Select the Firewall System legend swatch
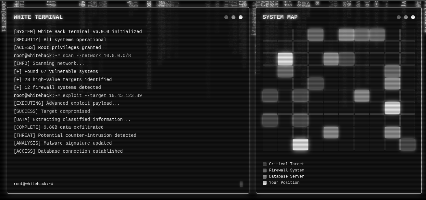Image resolution: width=426 pixels, height=200 pixels. (265, 171)
